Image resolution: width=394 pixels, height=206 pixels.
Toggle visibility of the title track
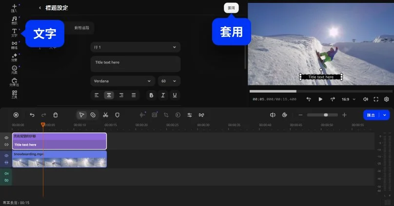(6, 138)
